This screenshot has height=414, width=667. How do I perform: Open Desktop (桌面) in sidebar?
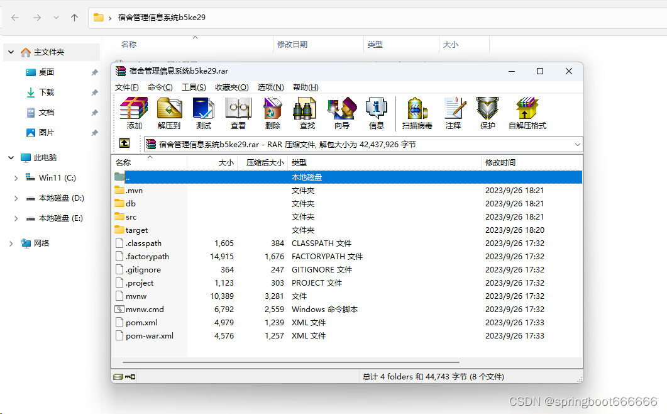click(47, 72)
